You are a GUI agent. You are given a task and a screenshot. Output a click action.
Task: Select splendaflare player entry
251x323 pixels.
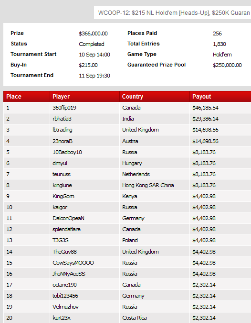(66, 229)
